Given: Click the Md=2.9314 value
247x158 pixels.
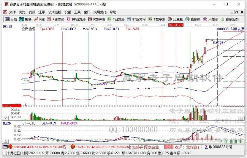Looking at the screenshot, I should coord(90,29).
